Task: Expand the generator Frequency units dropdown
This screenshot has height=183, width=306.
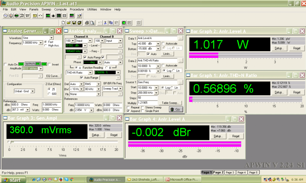Action: 41,43
